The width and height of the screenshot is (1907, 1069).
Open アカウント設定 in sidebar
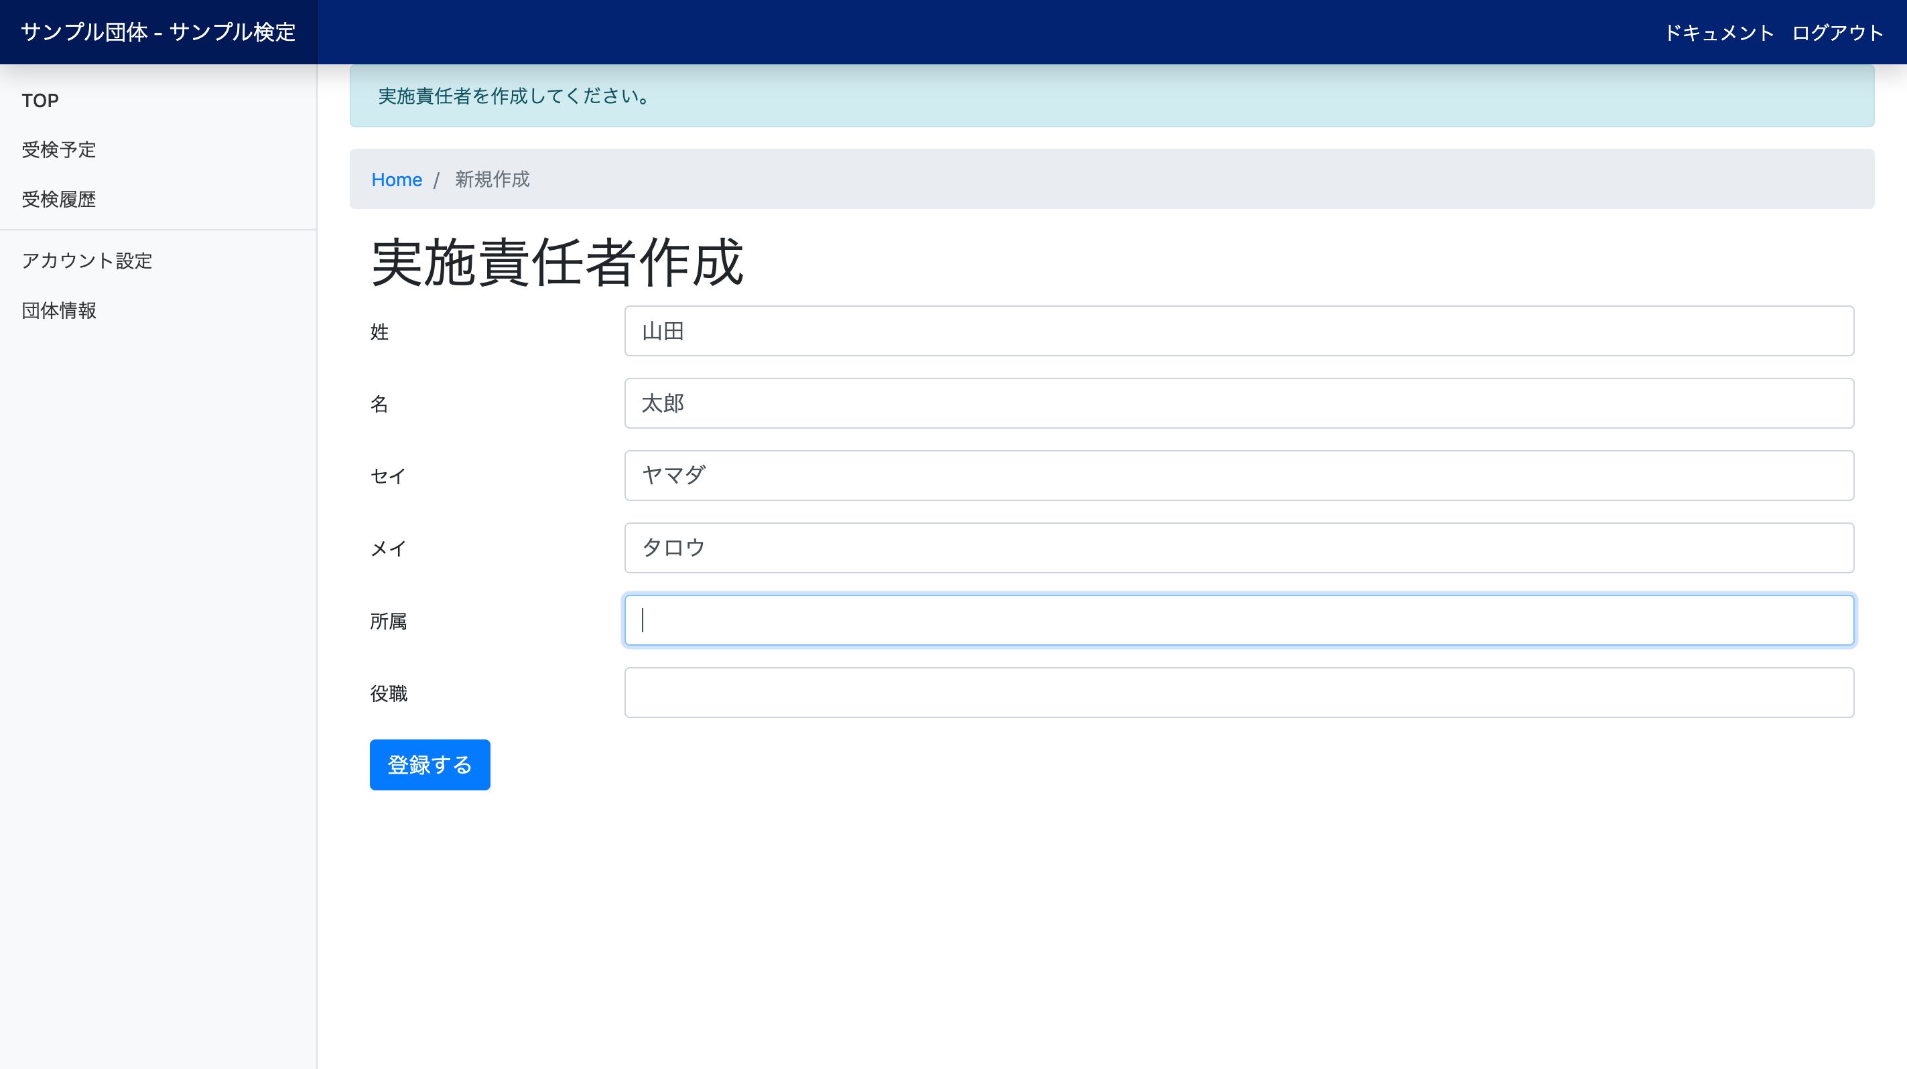[x=86, y=261]
